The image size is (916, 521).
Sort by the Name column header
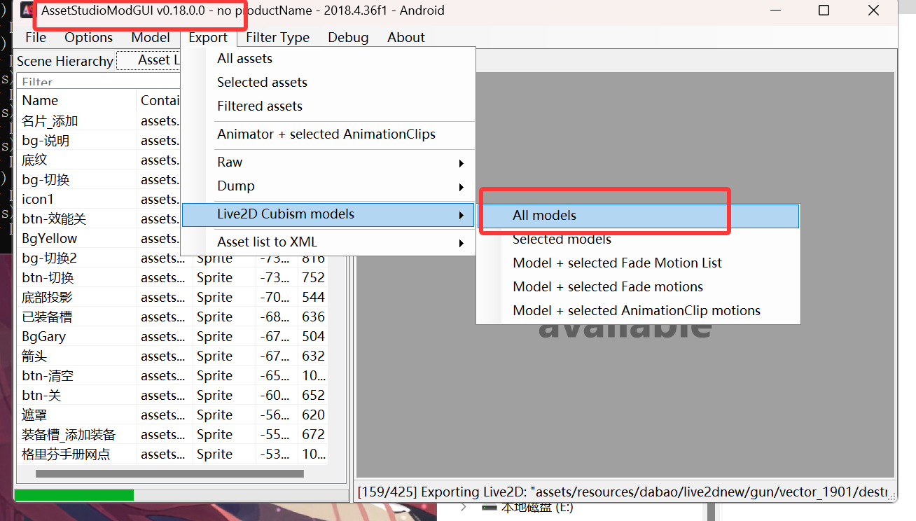pyautogui.click(x=77, y=101)
